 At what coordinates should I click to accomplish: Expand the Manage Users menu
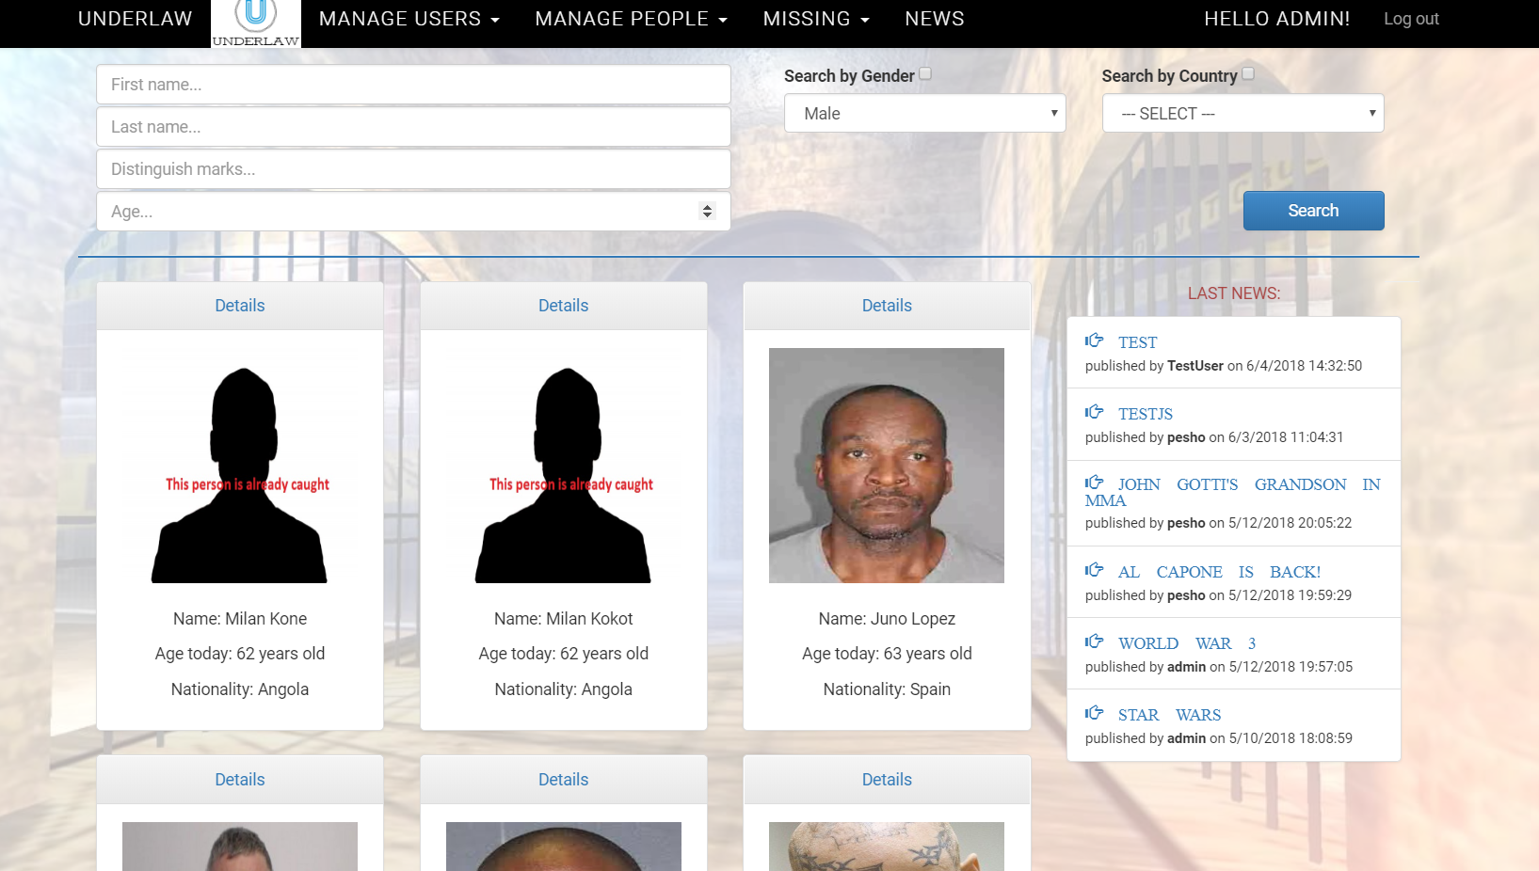pos(409,19)
